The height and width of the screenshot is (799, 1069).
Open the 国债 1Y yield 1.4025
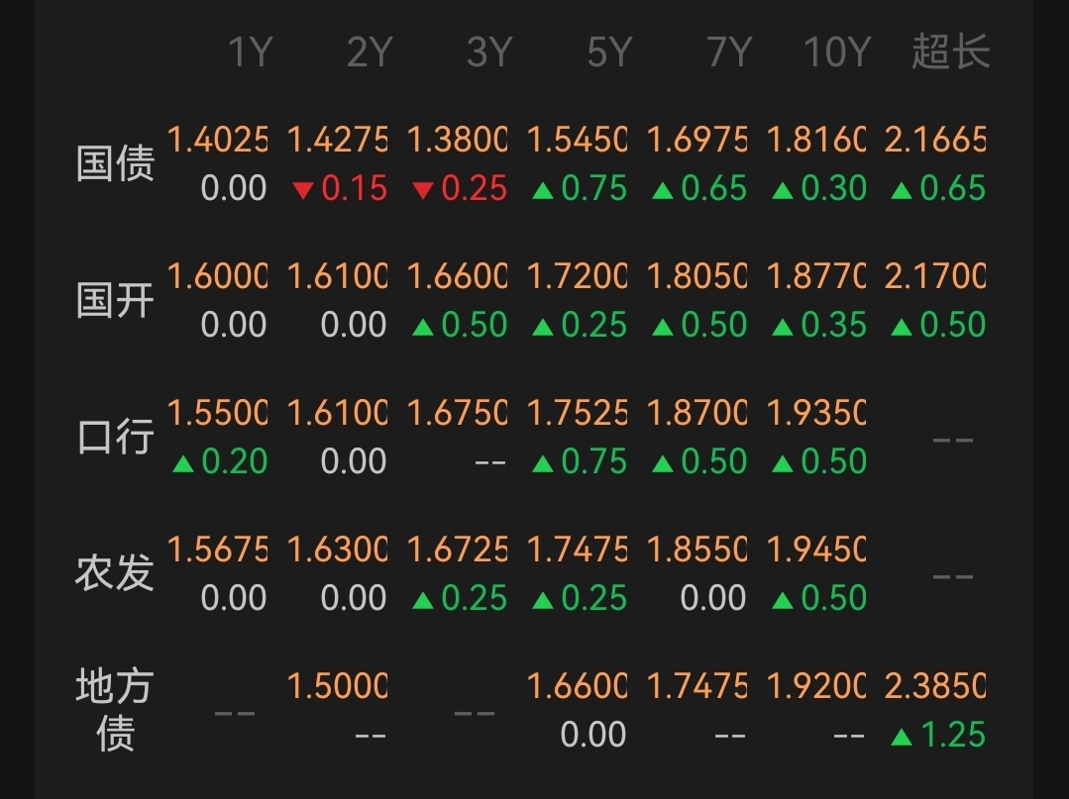pyautogui.click(x=217, y=141)
